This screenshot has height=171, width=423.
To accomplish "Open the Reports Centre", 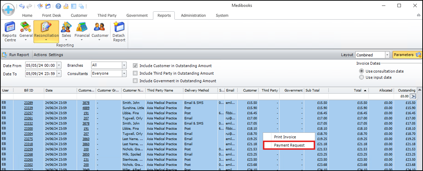I will (9, 31).
